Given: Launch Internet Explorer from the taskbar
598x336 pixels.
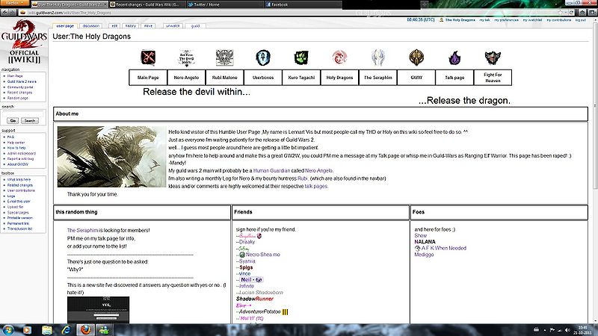Looking at the screenshot, I should tap(67, 330).
